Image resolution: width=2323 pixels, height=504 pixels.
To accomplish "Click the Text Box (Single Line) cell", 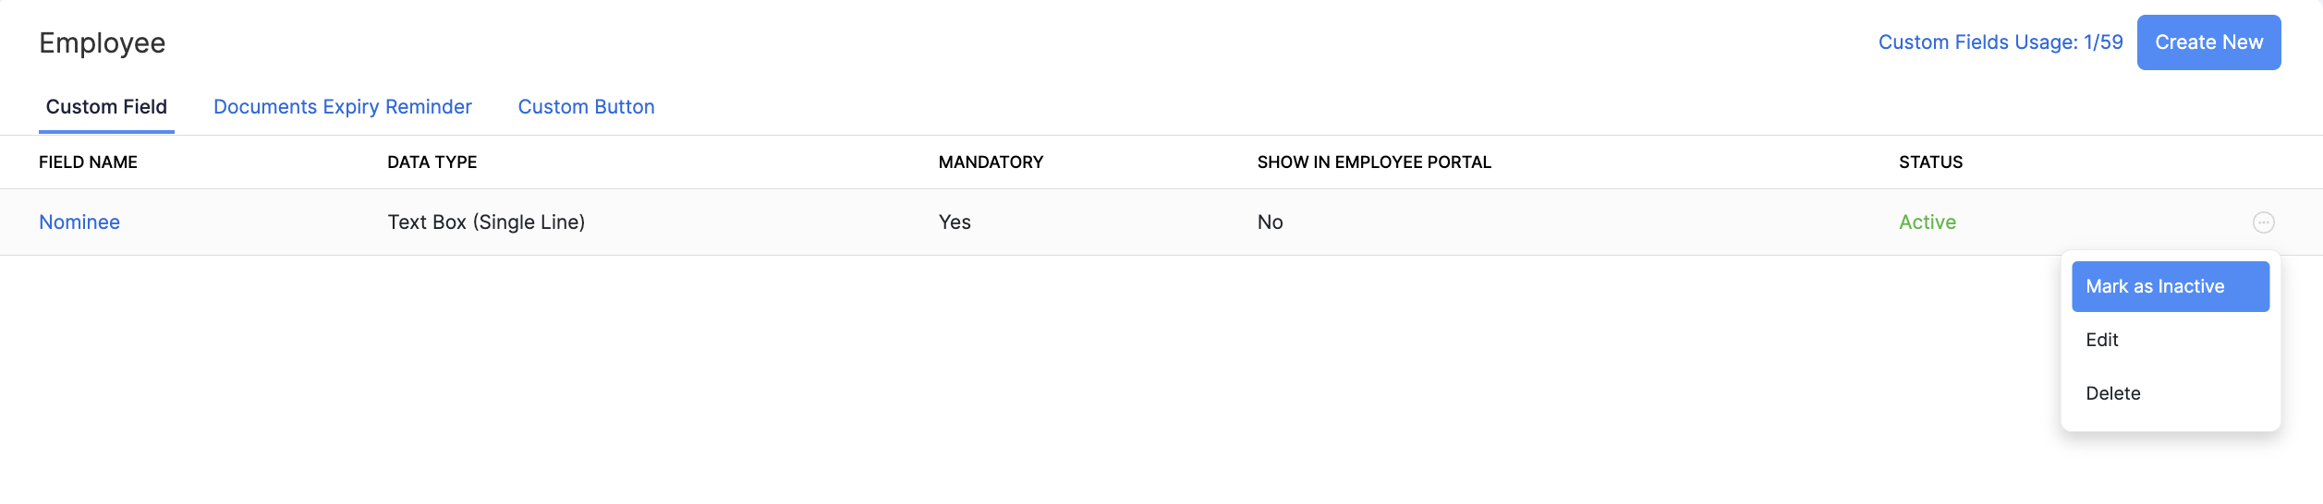I will (x=486, y=222).
